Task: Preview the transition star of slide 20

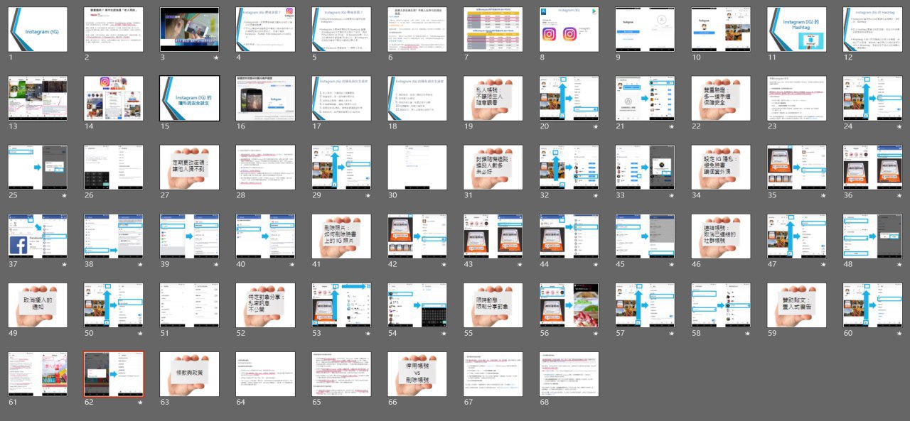Action: tap(596, 126)
